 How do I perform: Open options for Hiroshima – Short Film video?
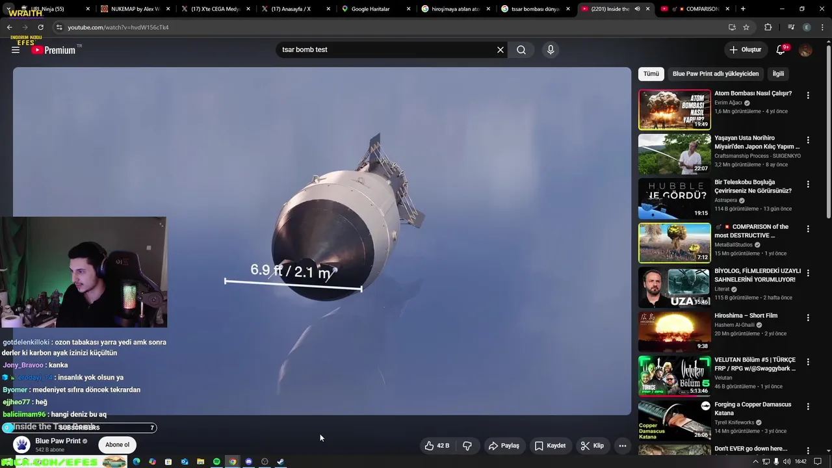coord(808,318)
